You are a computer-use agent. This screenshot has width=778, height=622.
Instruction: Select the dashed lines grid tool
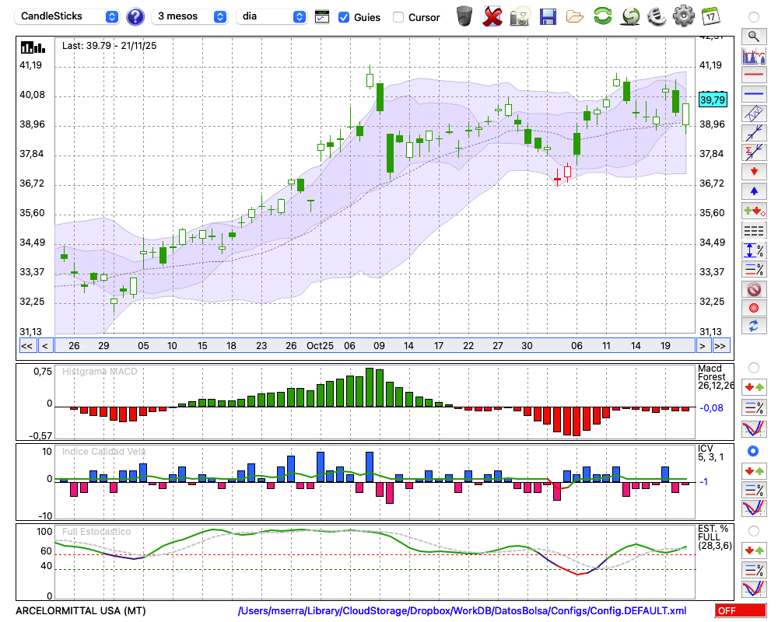754,230
